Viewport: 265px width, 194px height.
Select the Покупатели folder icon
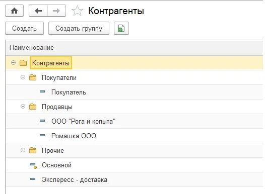pos(33,77)
